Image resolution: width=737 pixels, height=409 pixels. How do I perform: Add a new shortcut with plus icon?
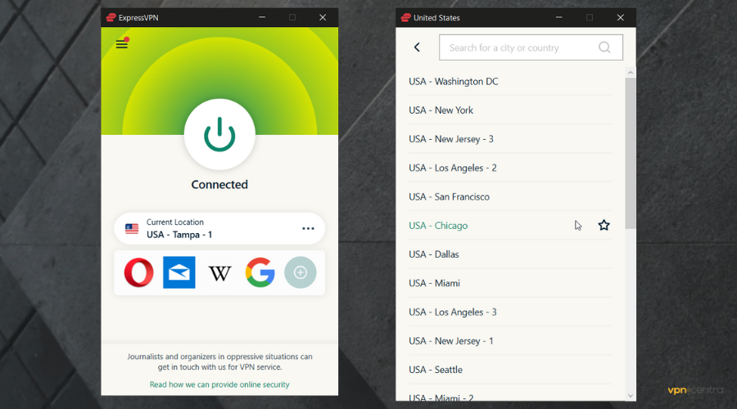tap(301, 272)
